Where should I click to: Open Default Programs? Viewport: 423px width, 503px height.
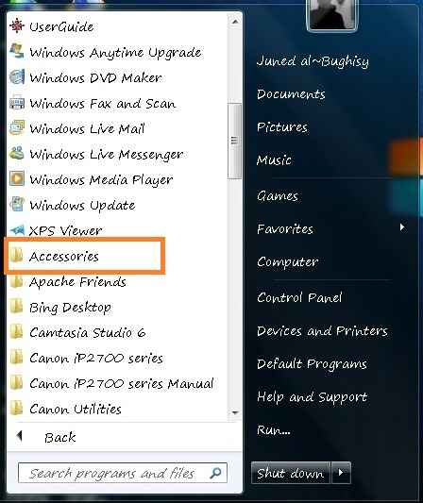312,364
